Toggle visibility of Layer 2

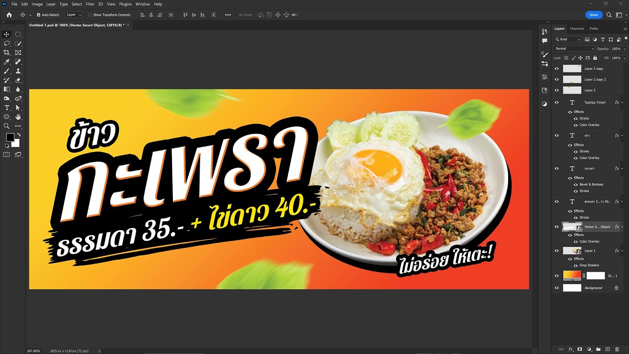click(557, 90)
